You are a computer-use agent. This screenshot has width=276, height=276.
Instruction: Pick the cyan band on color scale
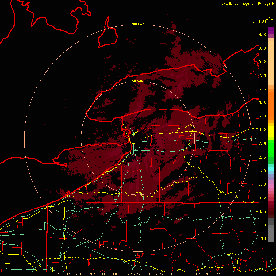271,168
